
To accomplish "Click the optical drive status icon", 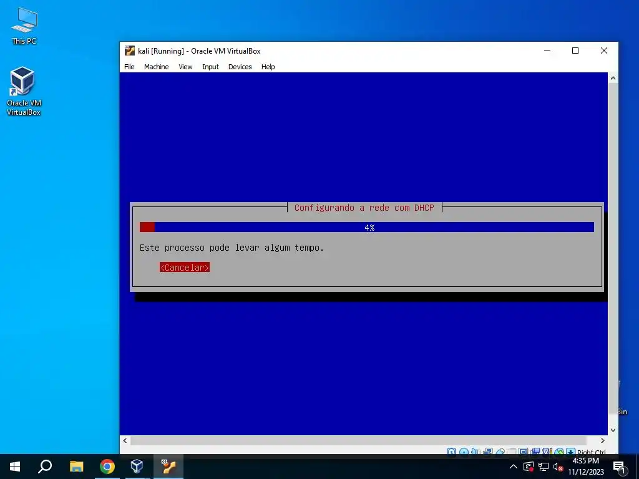I will point(464,452).
